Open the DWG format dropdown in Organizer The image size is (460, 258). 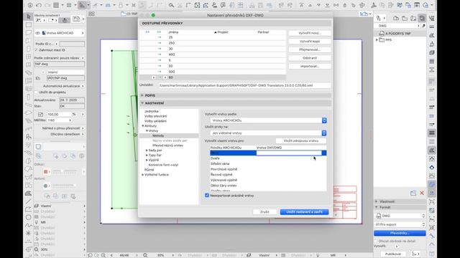point(400,216)
